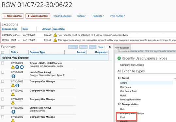Open the Receipts dropdown menu

98,16
